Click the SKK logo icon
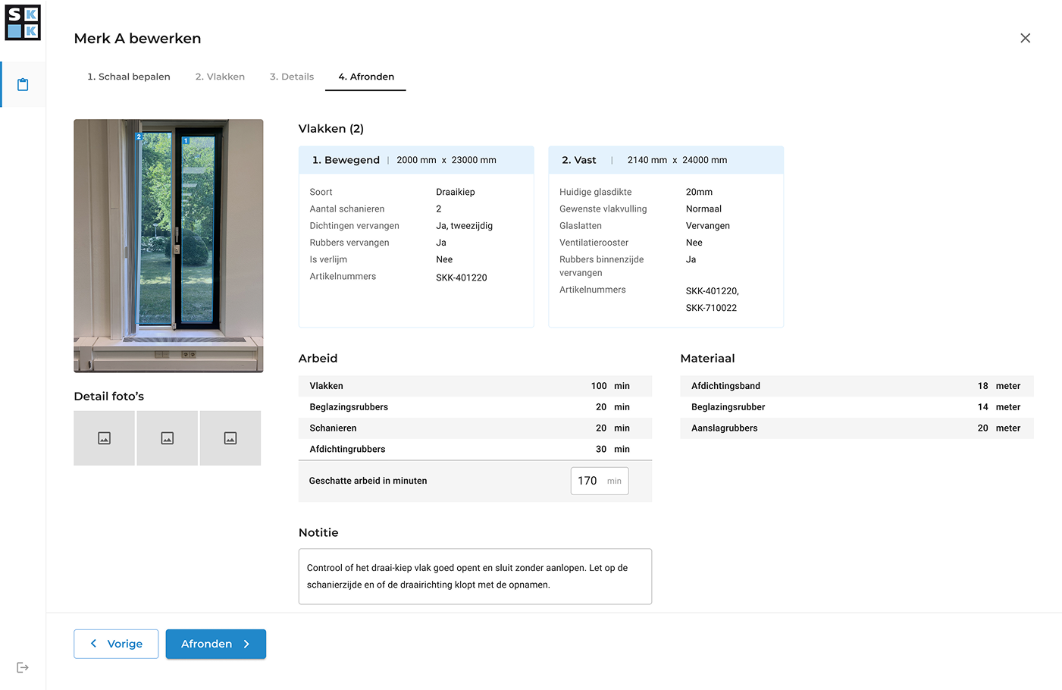1062x690 pixels. click(23, 23)
